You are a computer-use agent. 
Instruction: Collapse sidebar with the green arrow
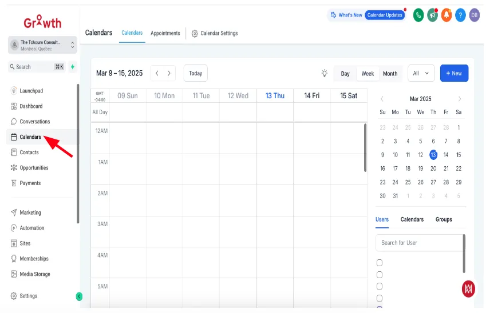(79, 296)
